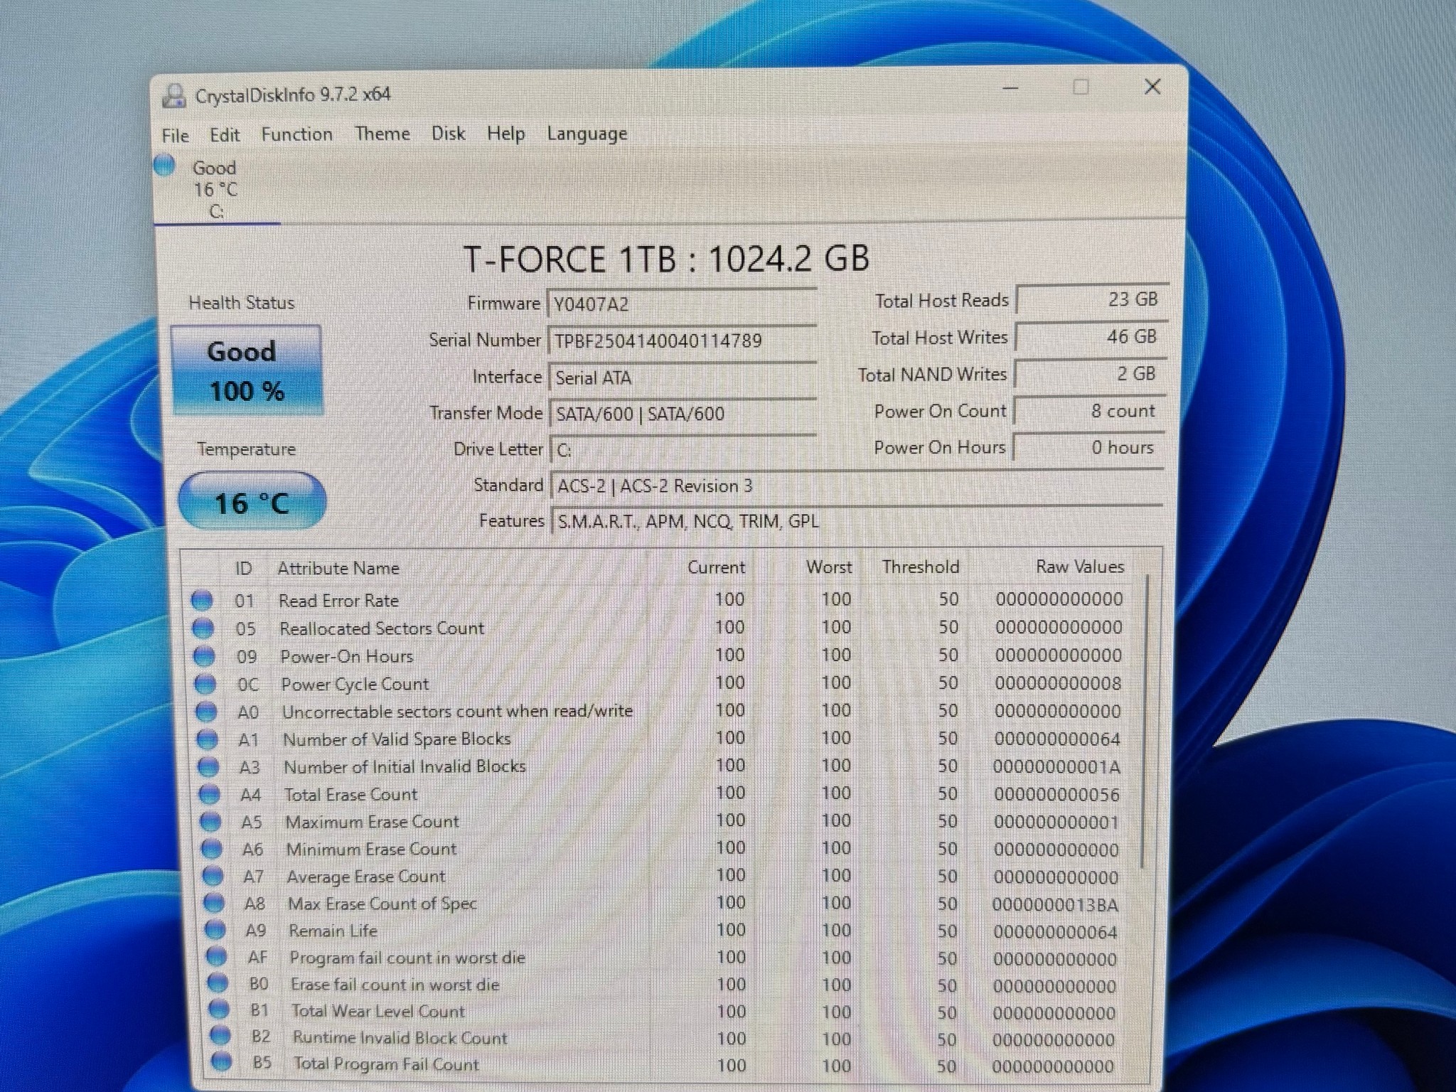Click the ID column header
Viewport: 1456px width, 1092px height.
[243, 569]
